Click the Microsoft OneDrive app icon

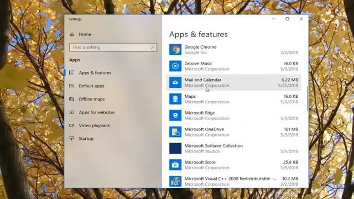pos(175,132)
